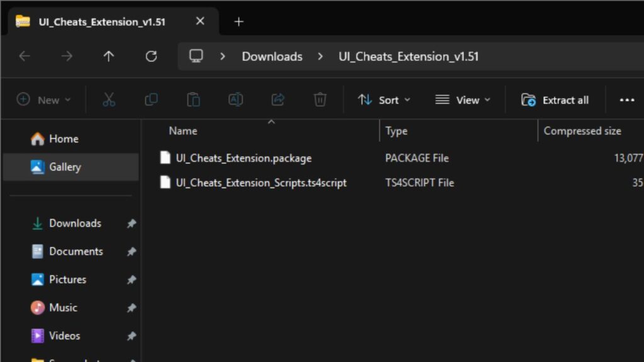644x362 pixels.
Task: Open the Downloads breadcrumb in the address bar
Action: click(x=272, y=56)
